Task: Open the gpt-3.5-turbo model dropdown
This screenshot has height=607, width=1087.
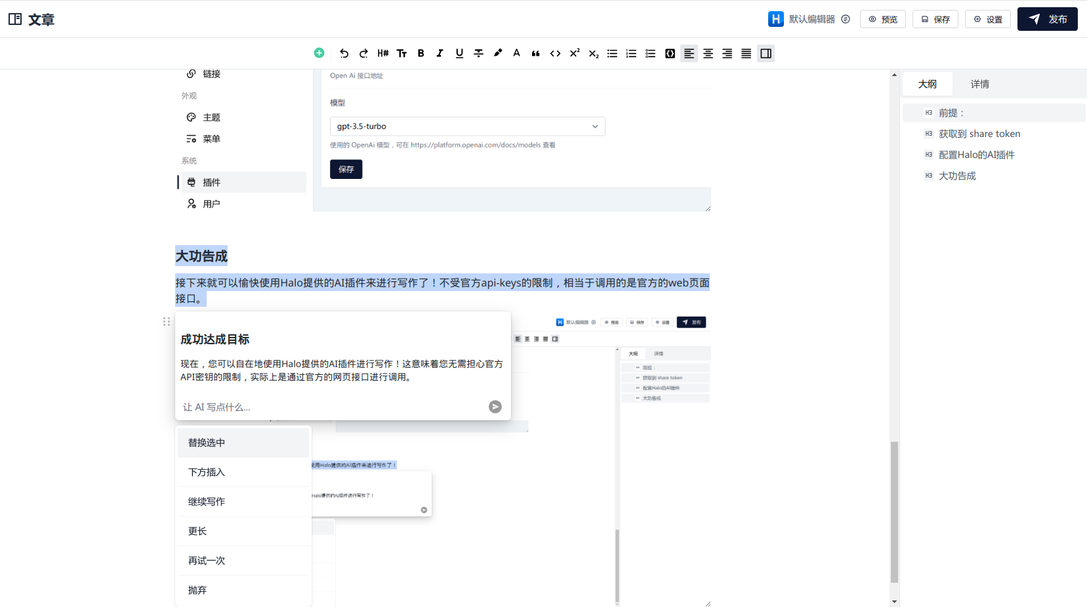Action: [x=467, y=127]
